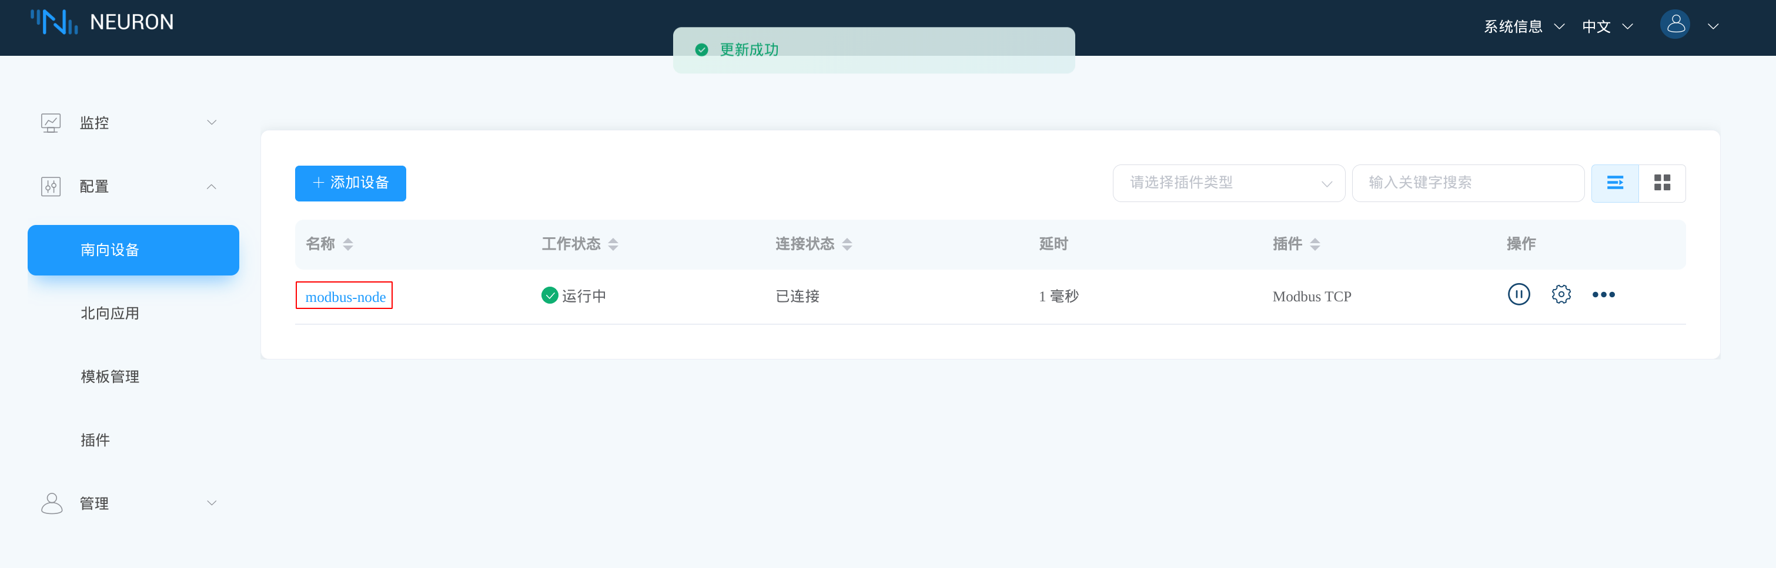Click the 延时 column header
Image resolution: width=1776 pixels, height=568 pixels.
coord(1053,244)
